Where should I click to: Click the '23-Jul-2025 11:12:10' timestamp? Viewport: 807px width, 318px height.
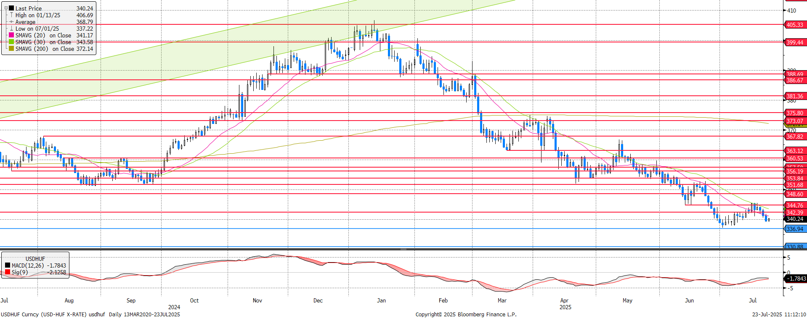tap(779, 314)
